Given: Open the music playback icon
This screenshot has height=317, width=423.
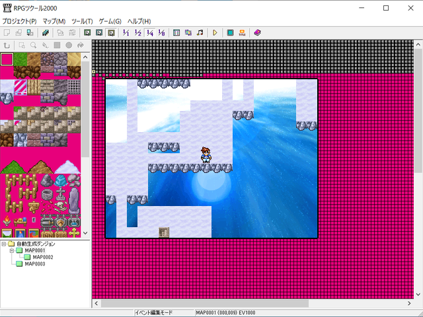Looking at the screenshot, I should point(200,32).
